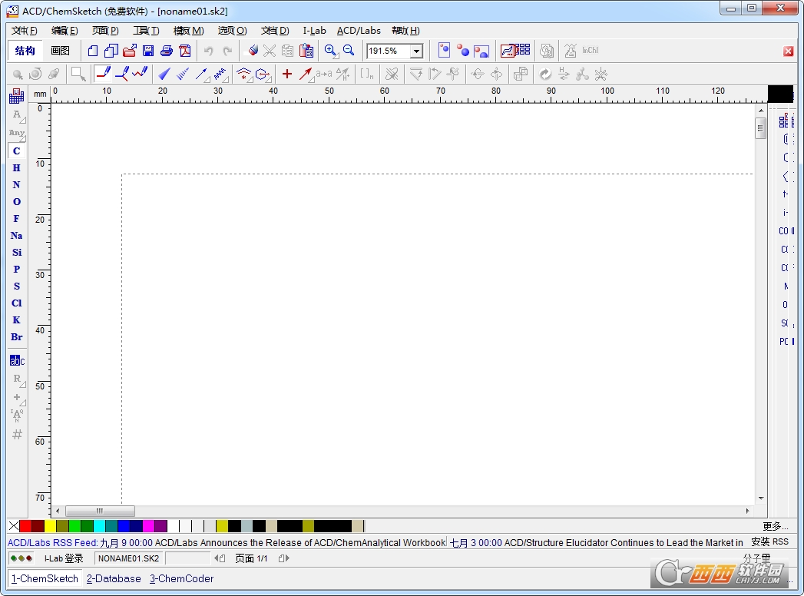This screenshot has height=596, width=804.
Task: Pick the yellow color swatch in palette
Action: pos(50,526)
